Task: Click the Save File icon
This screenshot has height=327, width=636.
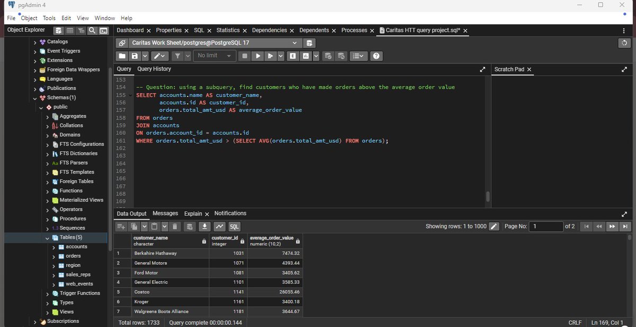Action: click(135, 56)
